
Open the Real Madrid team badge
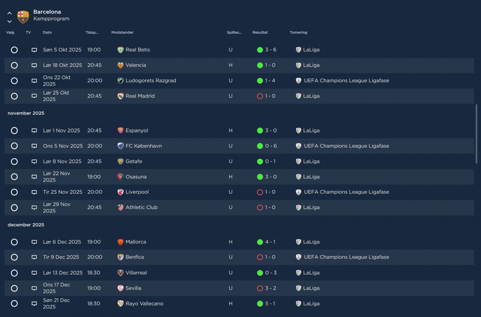coord(120,96)
